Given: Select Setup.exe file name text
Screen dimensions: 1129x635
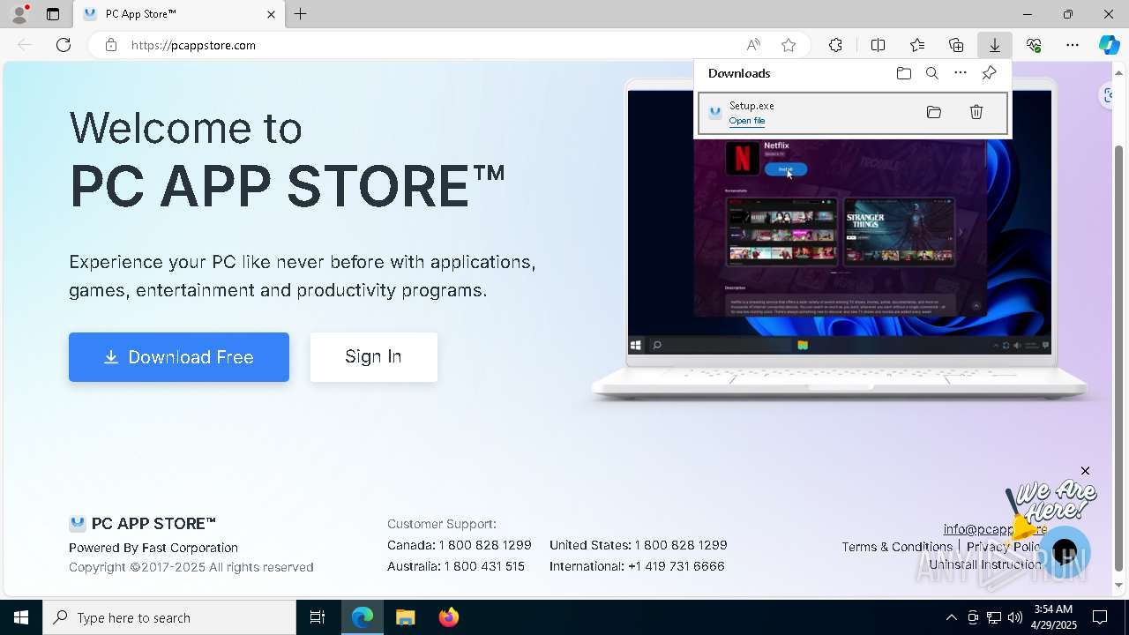Looking at the screenshot, I should (751, 106).
